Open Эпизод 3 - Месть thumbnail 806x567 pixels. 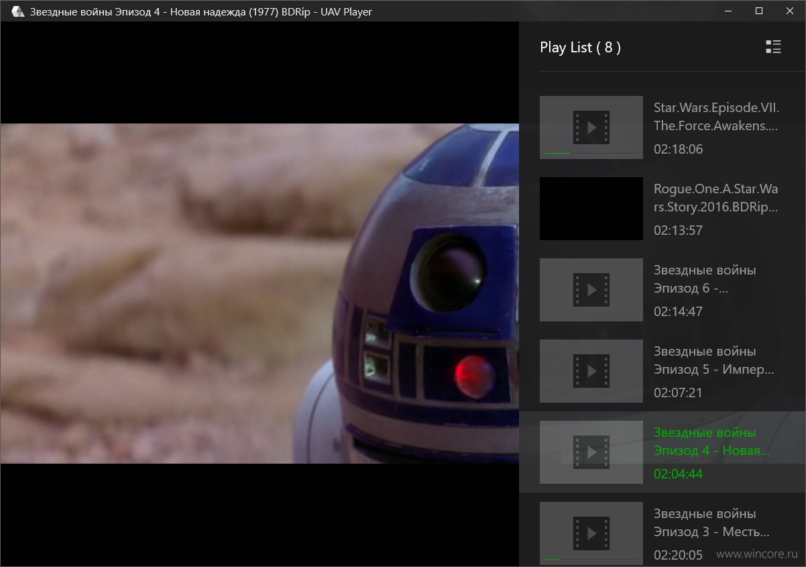[591, 533]
